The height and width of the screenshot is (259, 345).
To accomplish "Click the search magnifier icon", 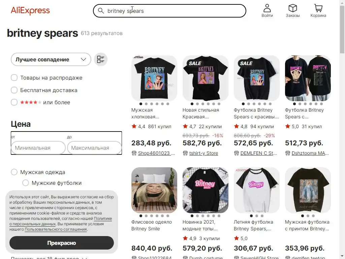I will tap(101, 10).
